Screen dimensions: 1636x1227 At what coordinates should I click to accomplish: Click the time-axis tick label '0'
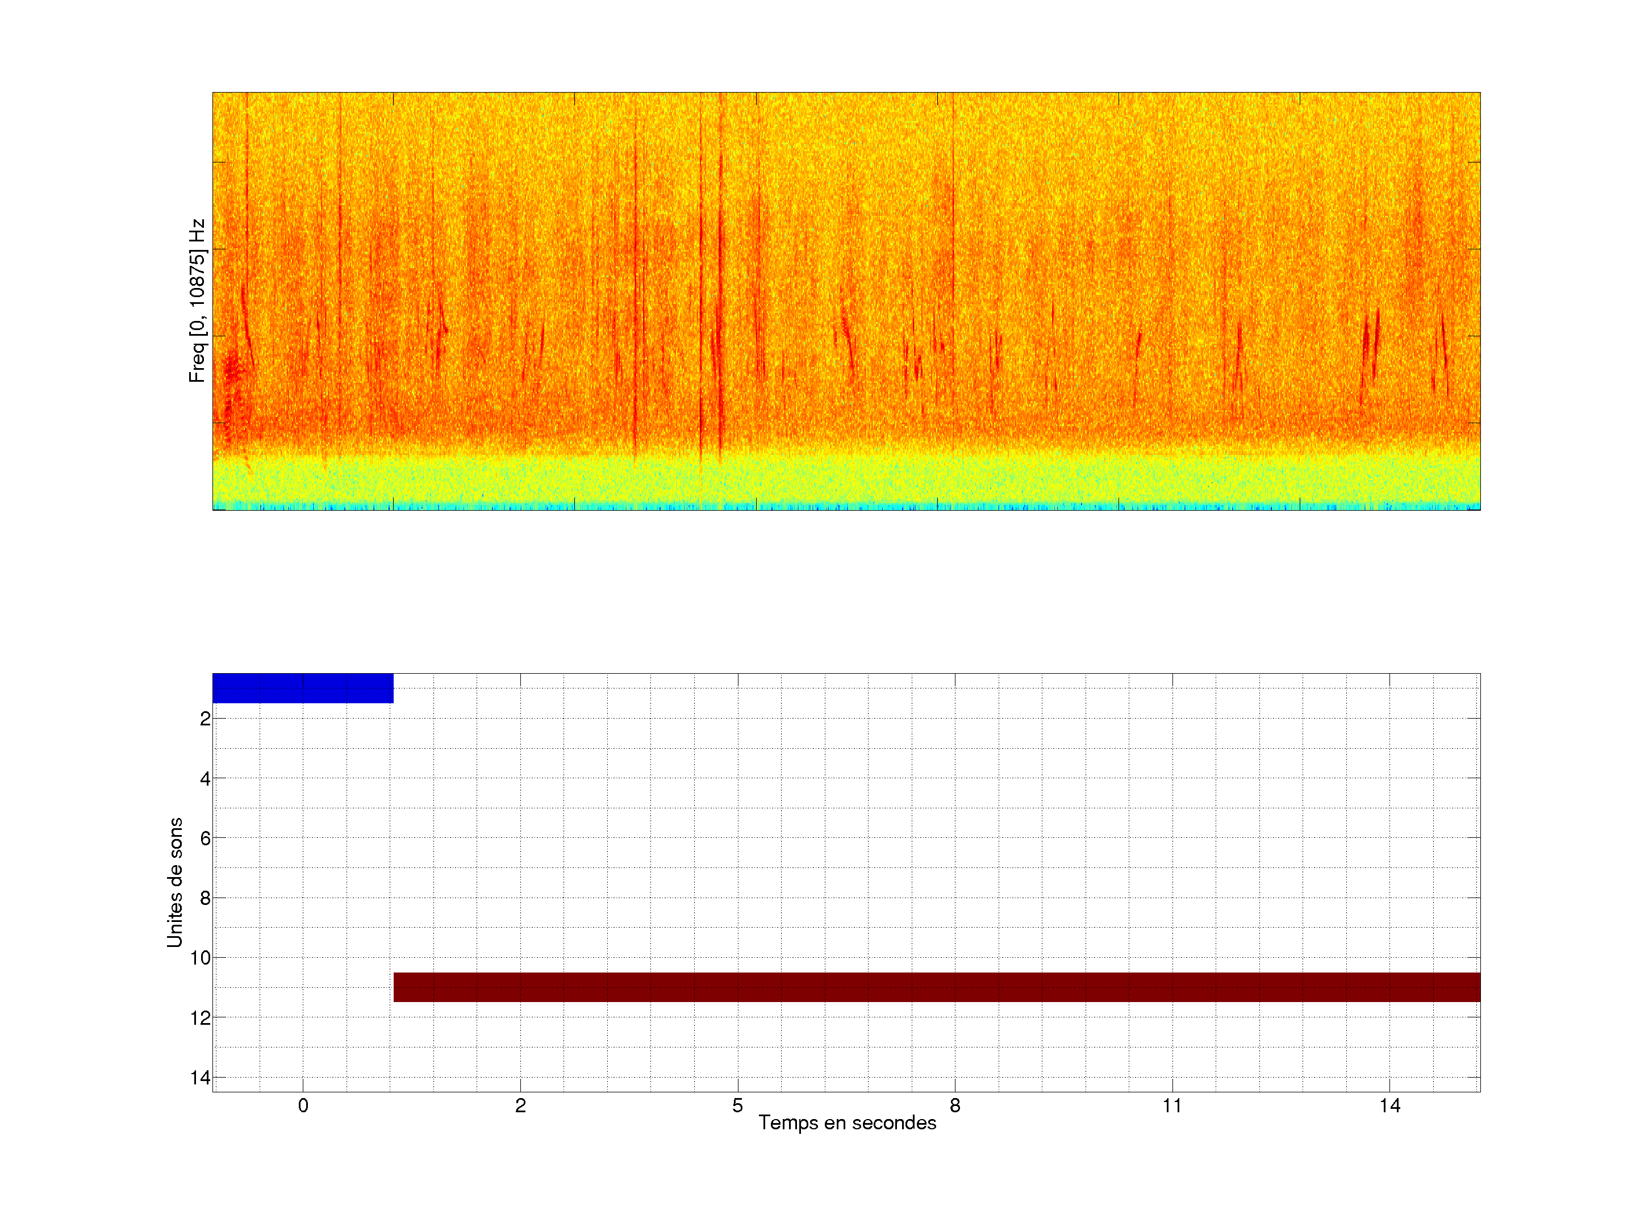point(303,1105)
